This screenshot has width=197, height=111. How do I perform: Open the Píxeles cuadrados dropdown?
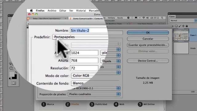pos(94,94)
